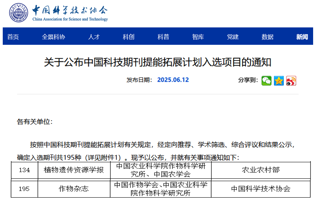Select 人才 in the navigation bar
Image resolution: width=319 pixels, height=200 pixels.
click(x=94, y=37)
